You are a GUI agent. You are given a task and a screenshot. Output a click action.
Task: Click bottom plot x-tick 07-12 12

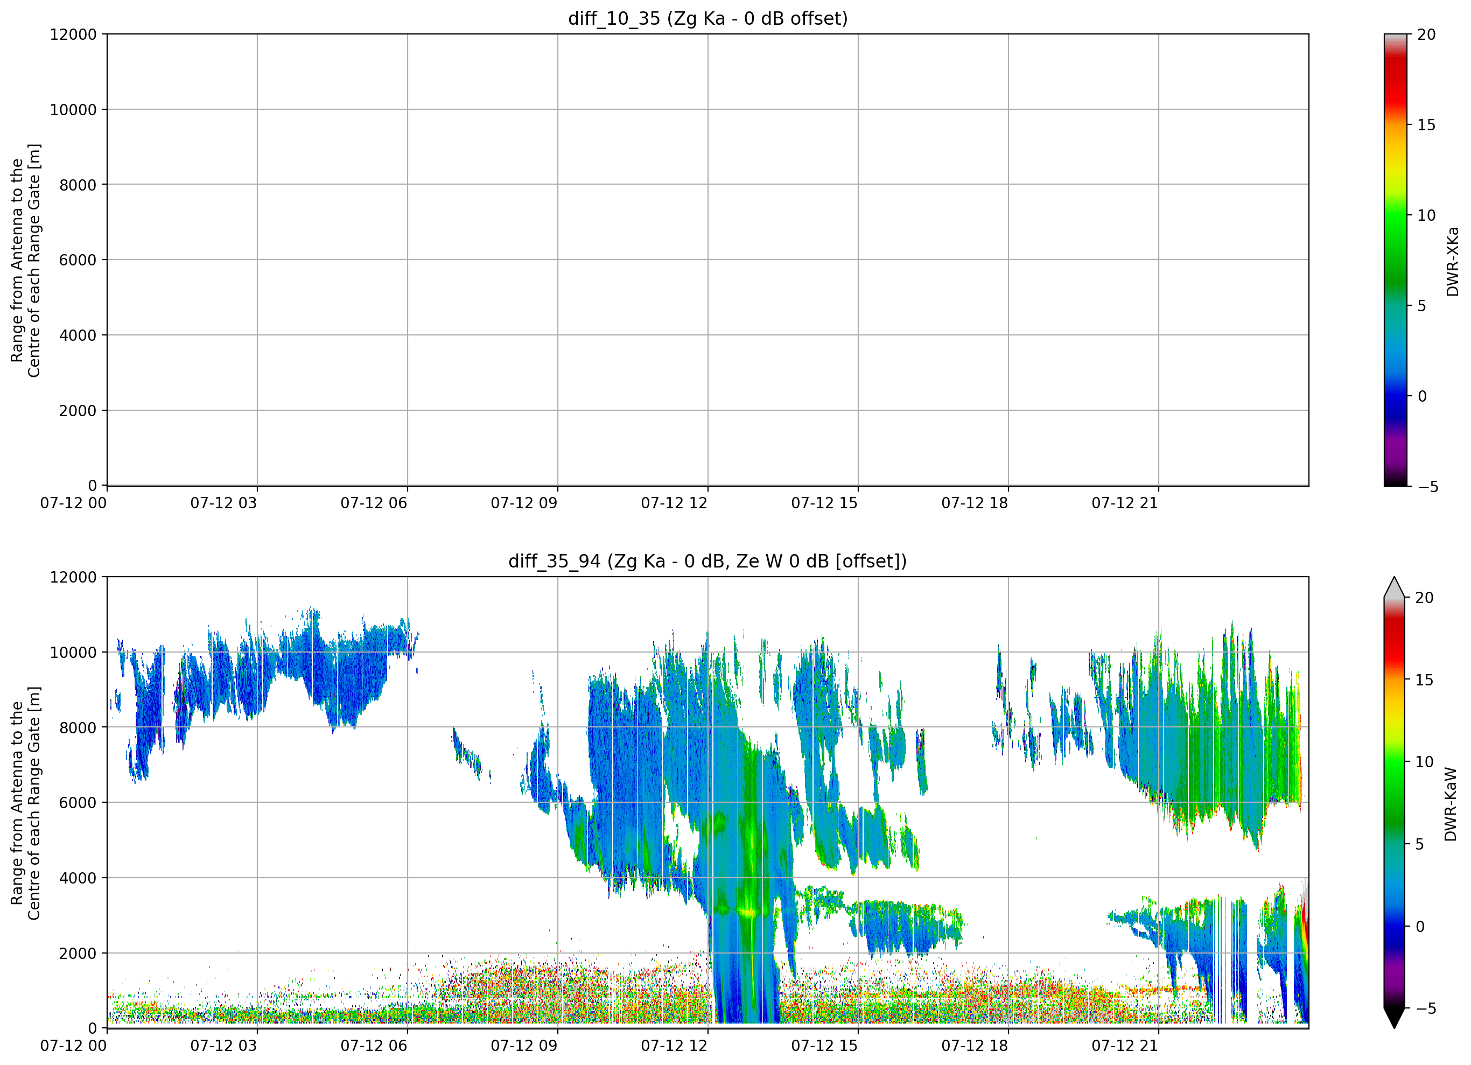[674, 1046]
